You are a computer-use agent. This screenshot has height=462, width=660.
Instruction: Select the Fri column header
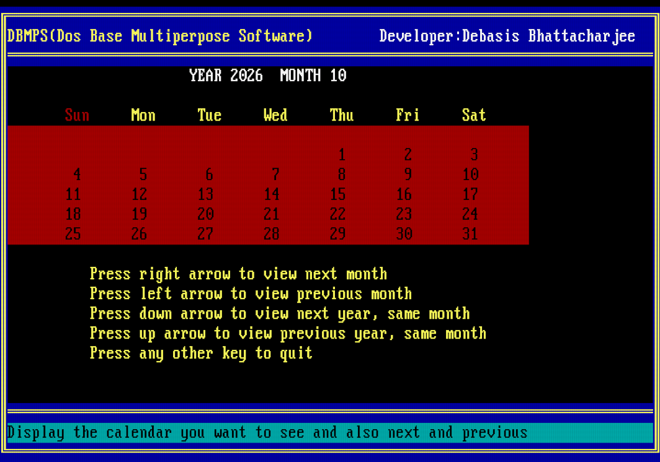click(x=408, y=115)
